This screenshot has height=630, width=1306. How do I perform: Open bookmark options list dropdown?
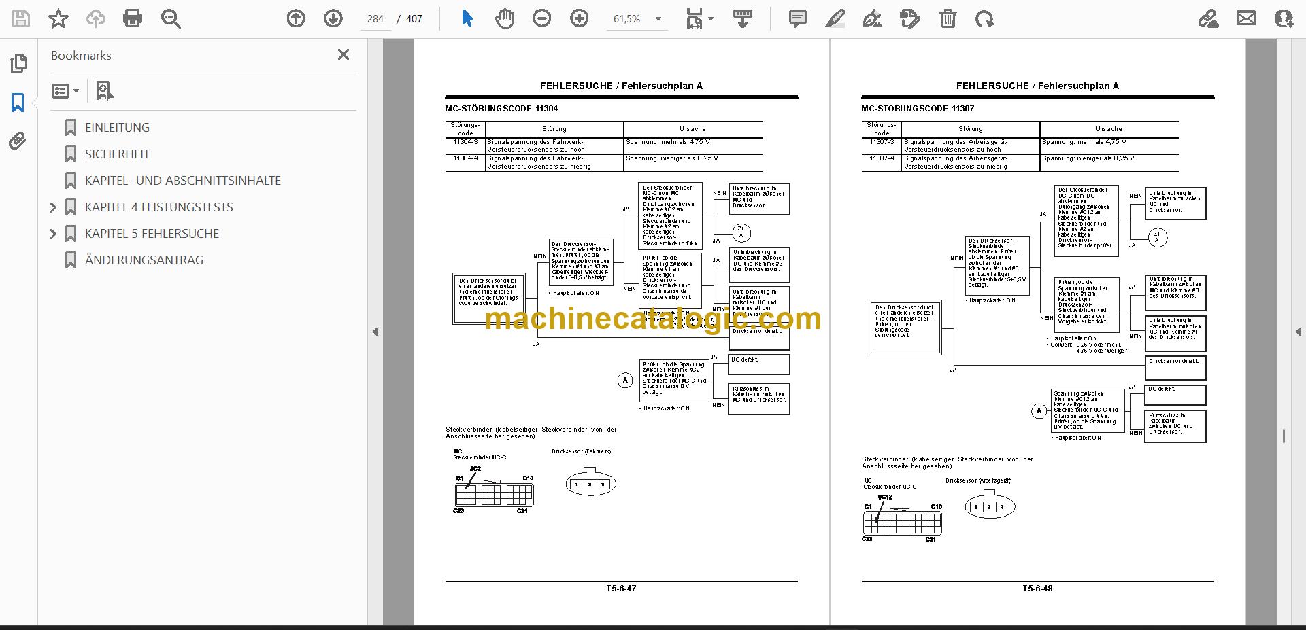(66, 90)
